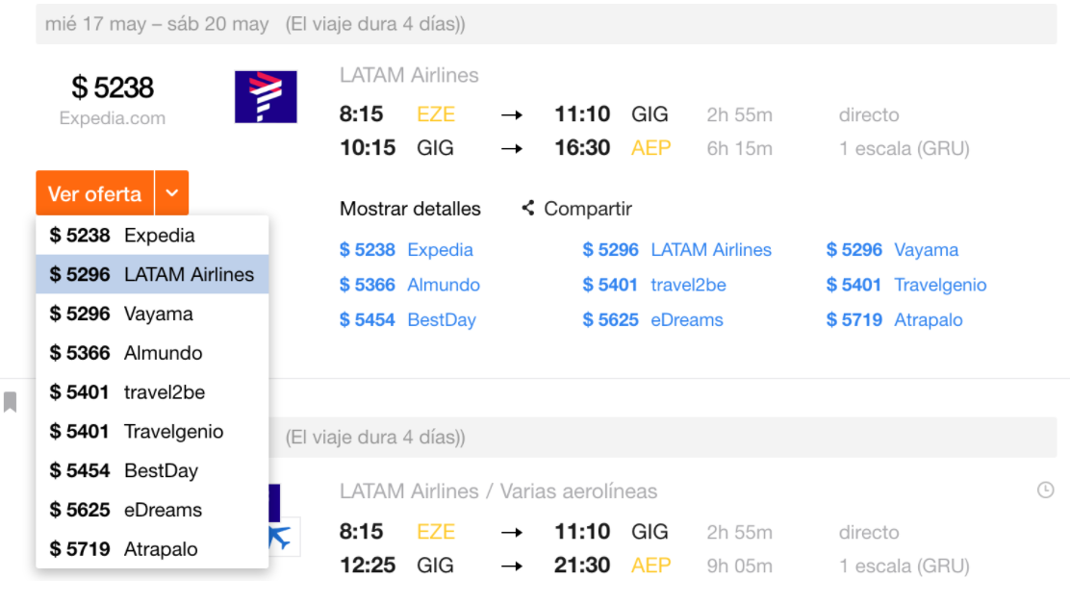Click the clock icon on second flight
Screen dimensions: 1070x604
[x=1045, y=490]
